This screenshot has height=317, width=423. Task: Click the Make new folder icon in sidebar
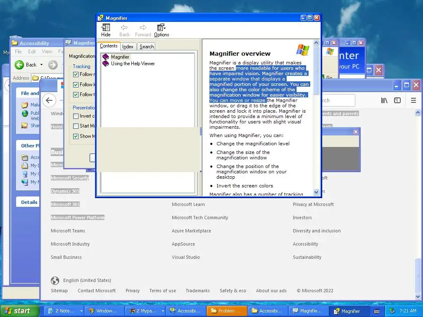pos(25,105)
